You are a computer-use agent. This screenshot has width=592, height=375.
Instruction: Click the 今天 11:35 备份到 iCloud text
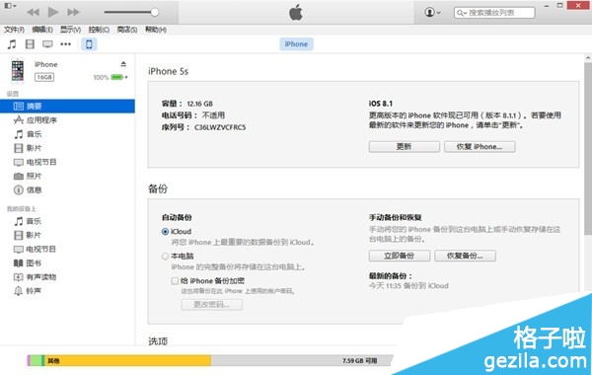pos(408,286)
